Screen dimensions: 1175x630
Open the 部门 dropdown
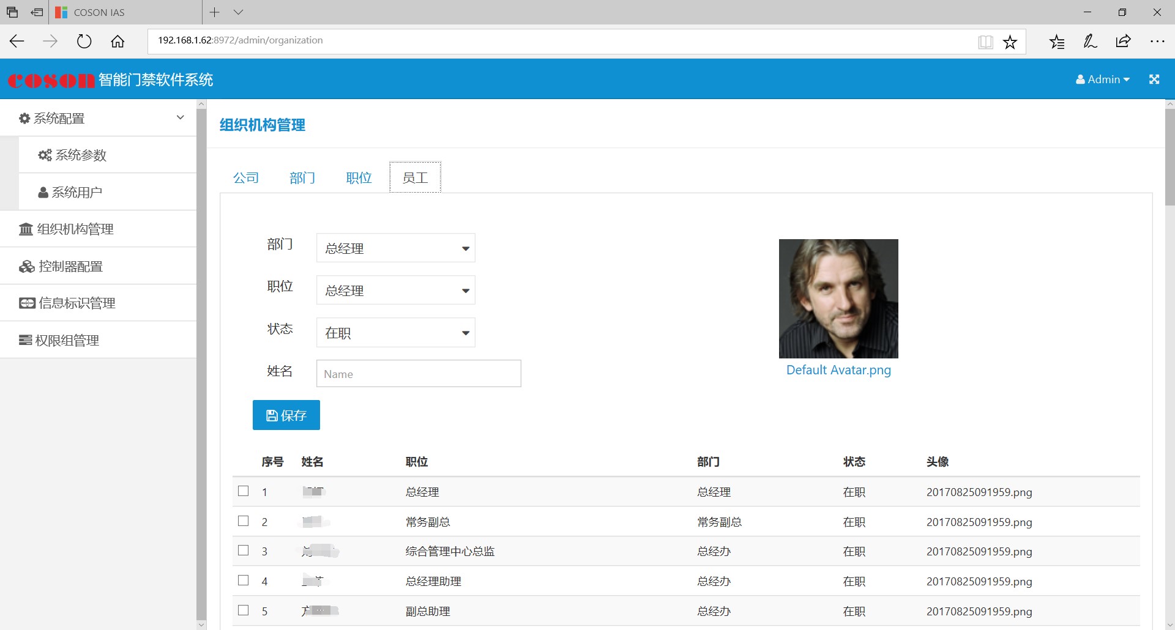[x=395, y=248]
